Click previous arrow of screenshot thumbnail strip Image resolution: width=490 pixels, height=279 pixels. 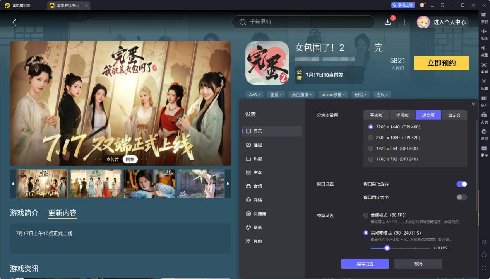coord(13,184)
